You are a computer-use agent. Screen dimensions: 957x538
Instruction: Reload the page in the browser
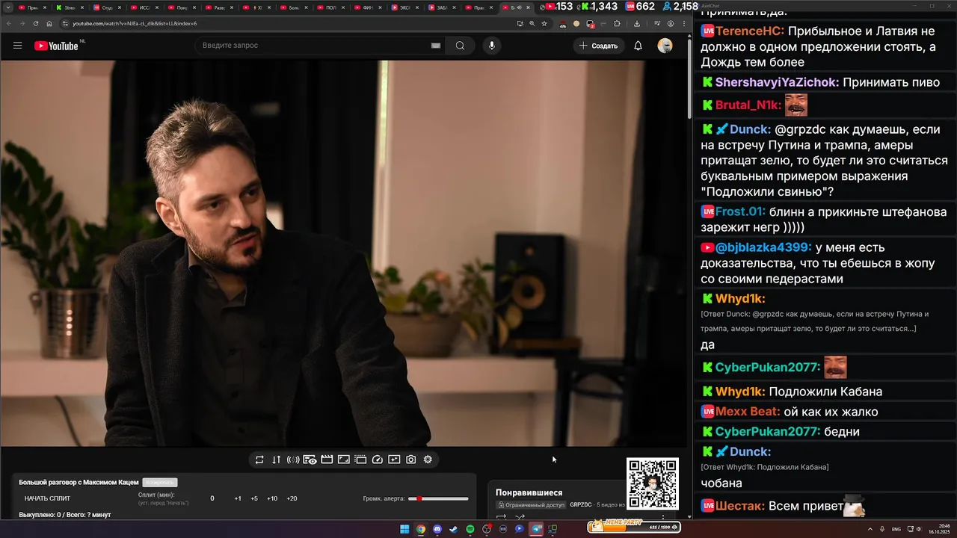click(36, 23)
